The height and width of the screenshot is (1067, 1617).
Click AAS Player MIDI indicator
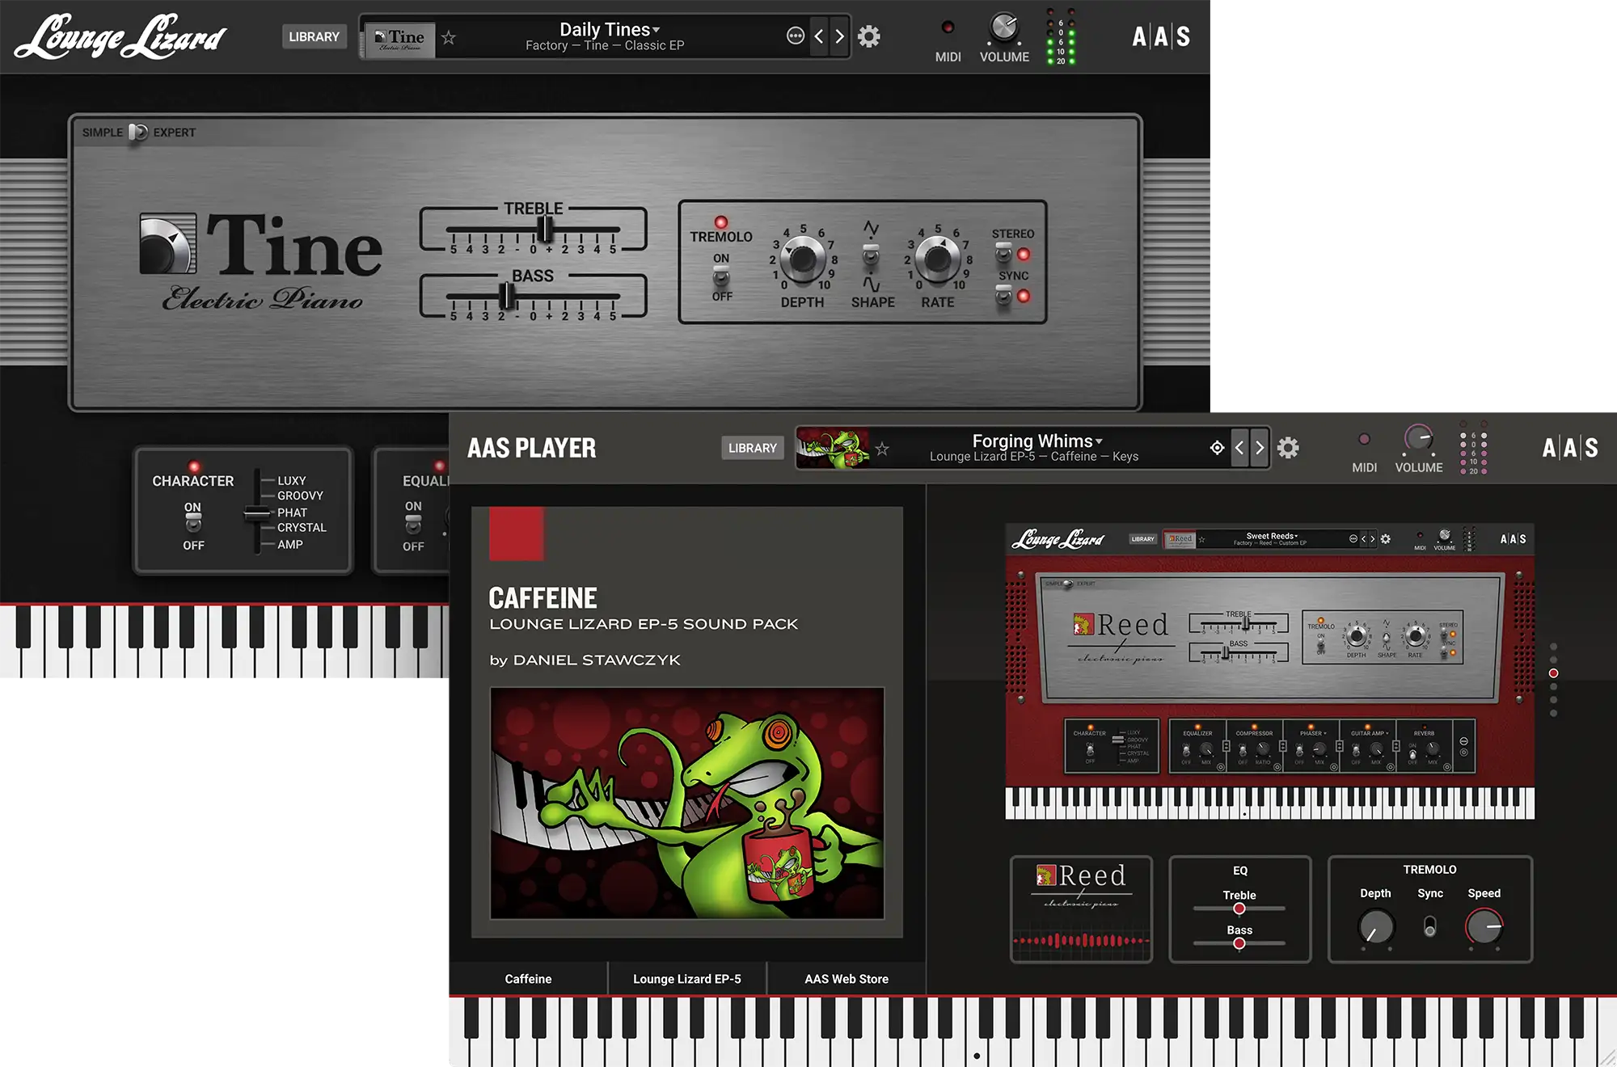1364,439
